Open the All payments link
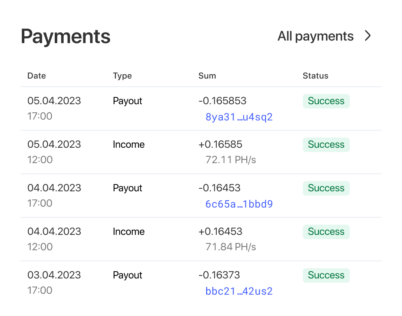The image size is (402, 316). 315,36
